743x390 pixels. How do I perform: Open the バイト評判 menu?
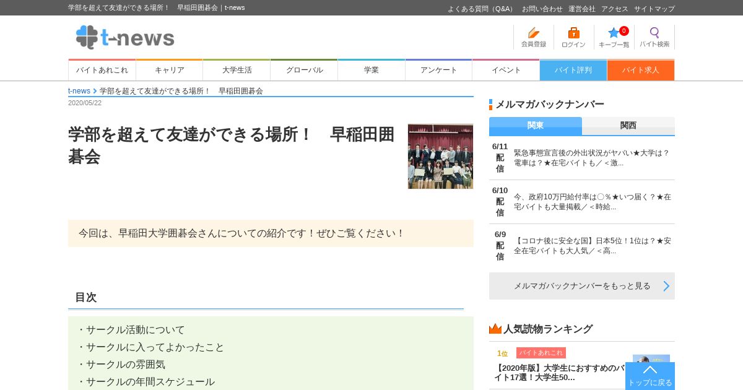pos(573,70)
